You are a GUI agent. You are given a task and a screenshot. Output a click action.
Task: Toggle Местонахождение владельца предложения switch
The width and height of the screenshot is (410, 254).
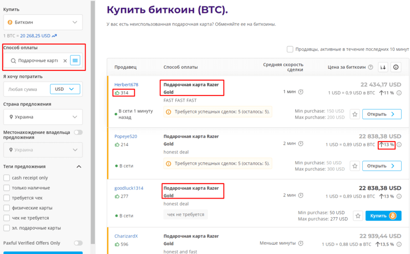(78, 132)
